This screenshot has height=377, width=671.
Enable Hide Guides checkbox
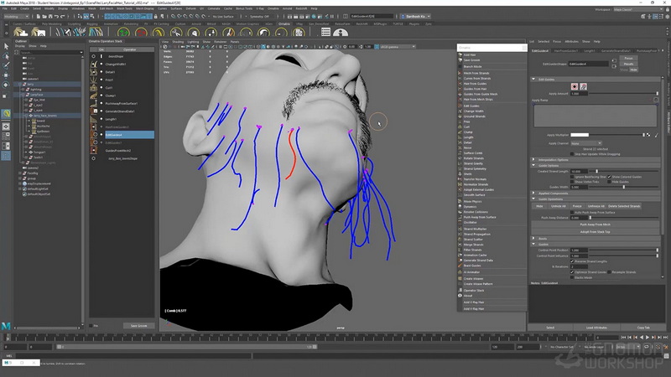tap(610, 182)
